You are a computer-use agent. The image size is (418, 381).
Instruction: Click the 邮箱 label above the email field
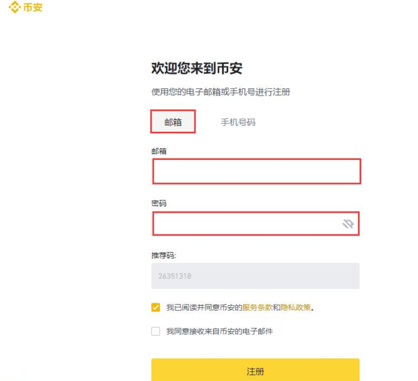pyautogui.click(x=159, y=151)
